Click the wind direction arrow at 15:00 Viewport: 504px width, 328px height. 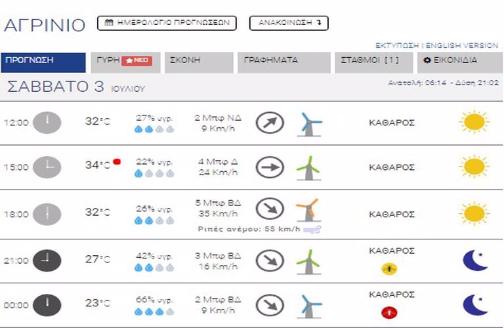click(x=269, y=167)
